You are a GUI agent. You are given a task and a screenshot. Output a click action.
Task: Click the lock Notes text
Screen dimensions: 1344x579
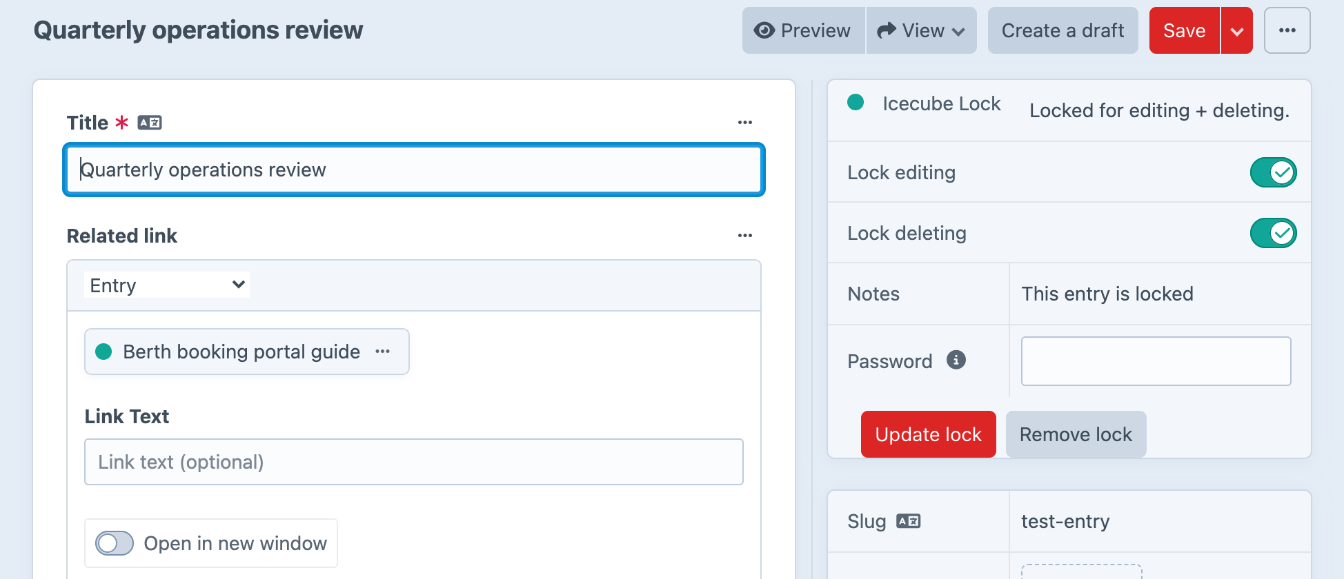[x=1107, y=294]
